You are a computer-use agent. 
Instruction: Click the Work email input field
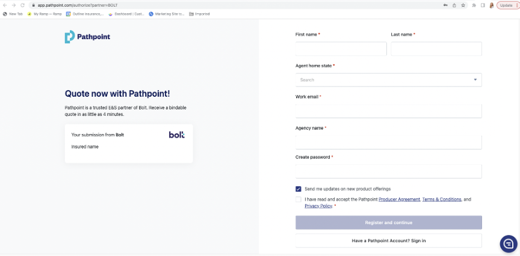(388, 111)
